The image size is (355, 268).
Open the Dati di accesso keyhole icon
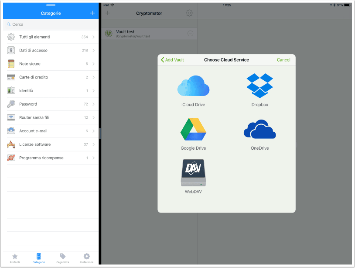(11, 50)
